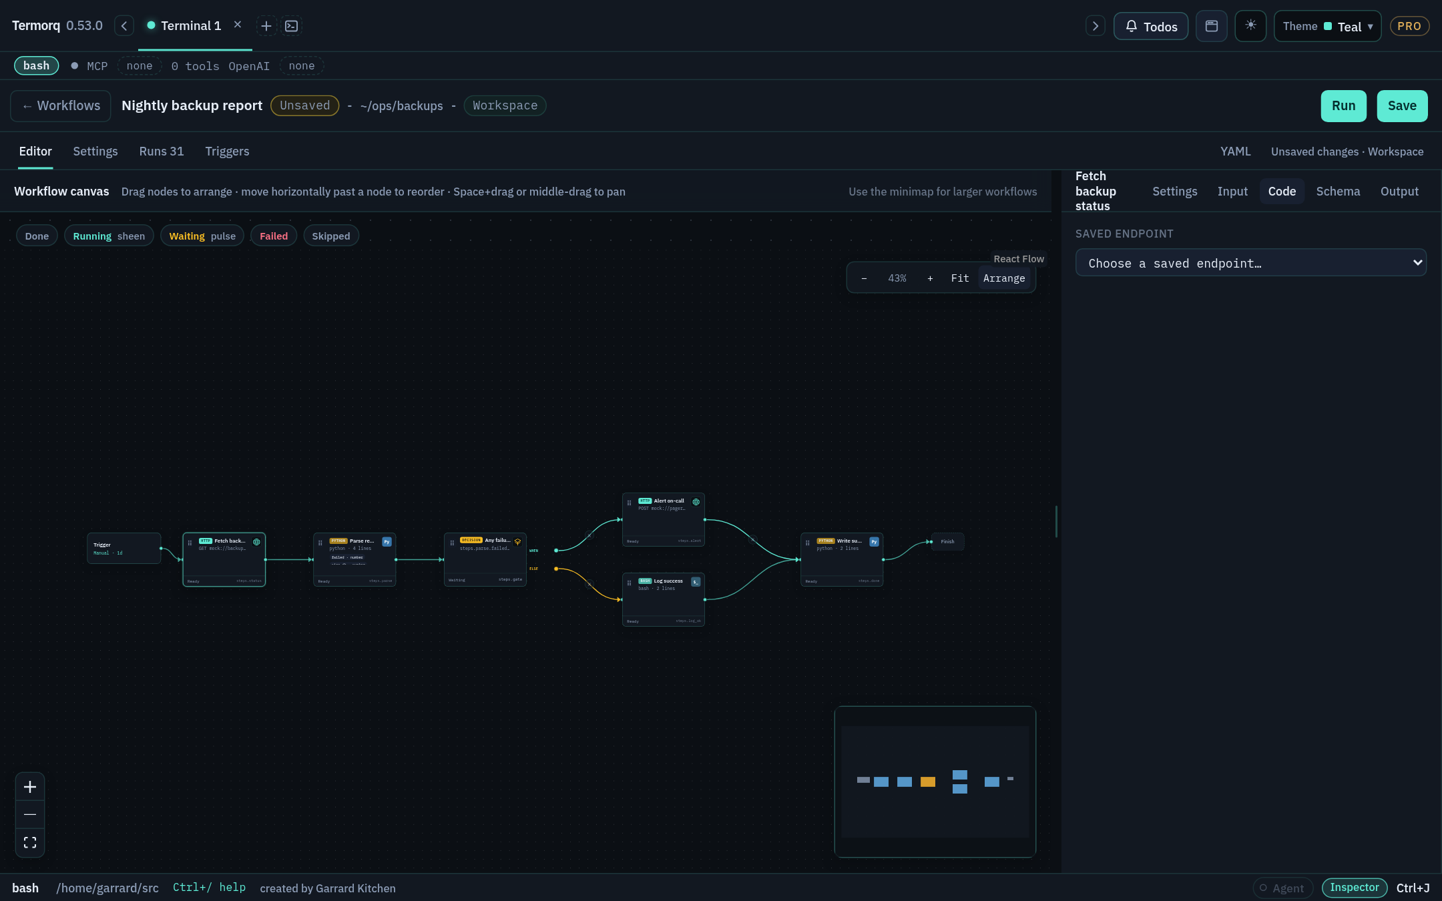
Task: Open the Runs 31 tab
Action: pyautogui.click(x=162, y=152)
